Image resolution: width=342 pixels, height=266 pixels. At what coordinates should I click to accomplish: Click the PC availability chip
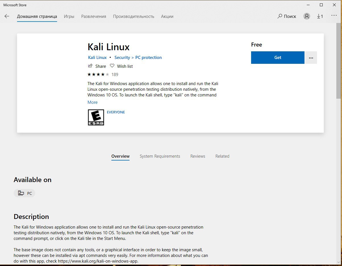pyautogui.click(x=24, y=193)
